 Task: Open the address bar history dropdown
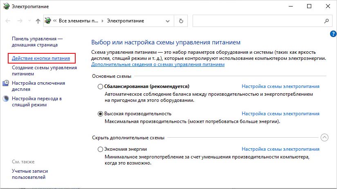[167, 21]
